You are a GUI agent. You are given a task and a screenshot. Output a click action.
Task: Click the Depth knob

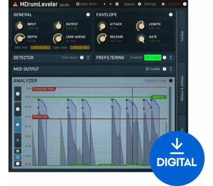20,39
